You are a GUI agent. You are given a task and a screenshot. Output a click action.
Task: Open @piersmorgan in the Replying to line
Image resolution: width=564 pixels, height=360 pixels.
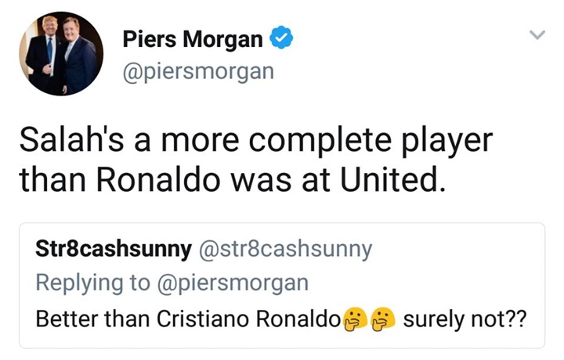(x=233, y=283)
